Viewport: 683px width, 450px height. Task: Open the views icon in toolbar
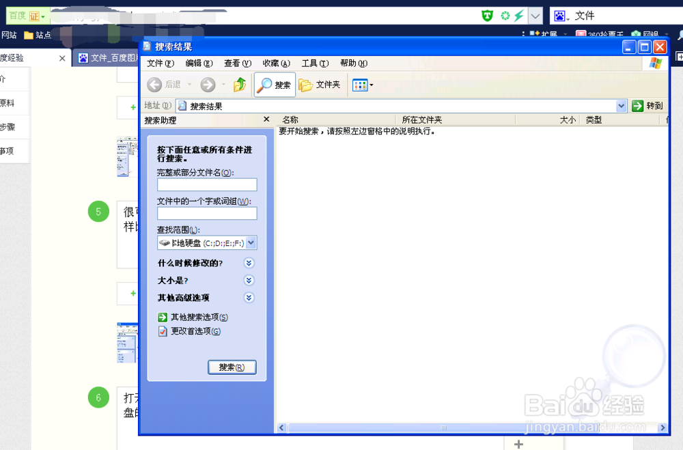pyautogui.click(x=360, y=85)
